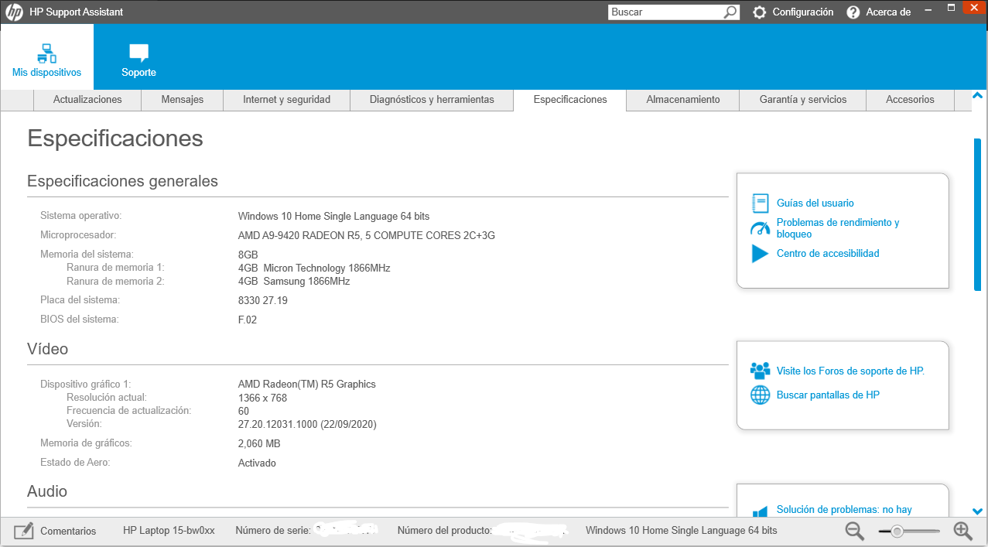
Task: Click the Vídeo section heading
Action: coord(48,349)
